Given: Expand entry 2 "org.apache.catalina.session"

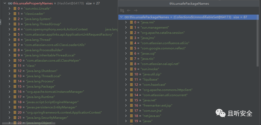Looking at the screenshot, I should (x=126, y=33).
